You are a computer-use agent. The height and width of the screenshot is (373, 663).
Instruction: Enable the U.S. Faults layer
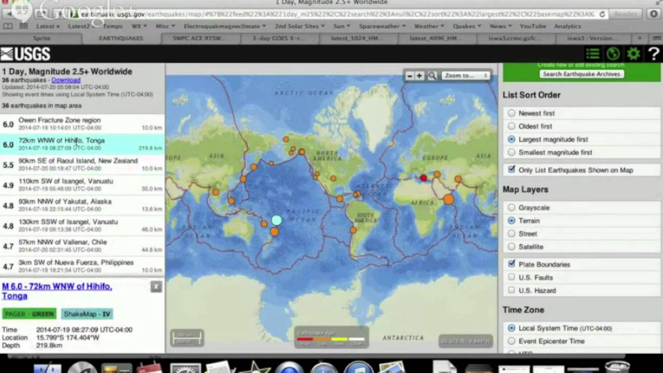[512, 277]
